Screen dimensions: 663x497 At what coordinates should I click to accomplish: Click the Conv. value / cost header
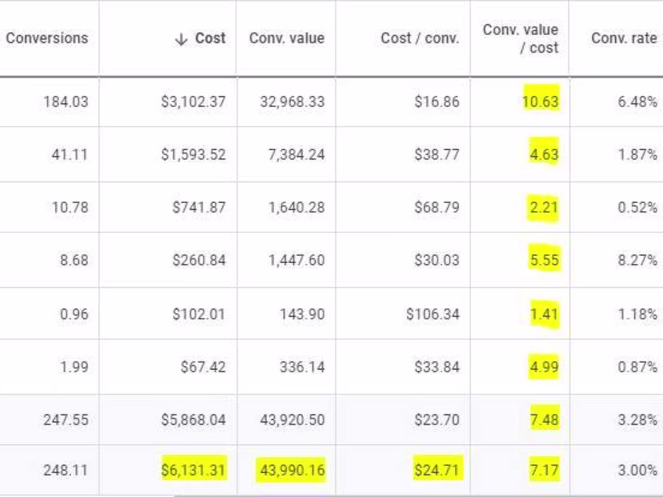point(520,38)
